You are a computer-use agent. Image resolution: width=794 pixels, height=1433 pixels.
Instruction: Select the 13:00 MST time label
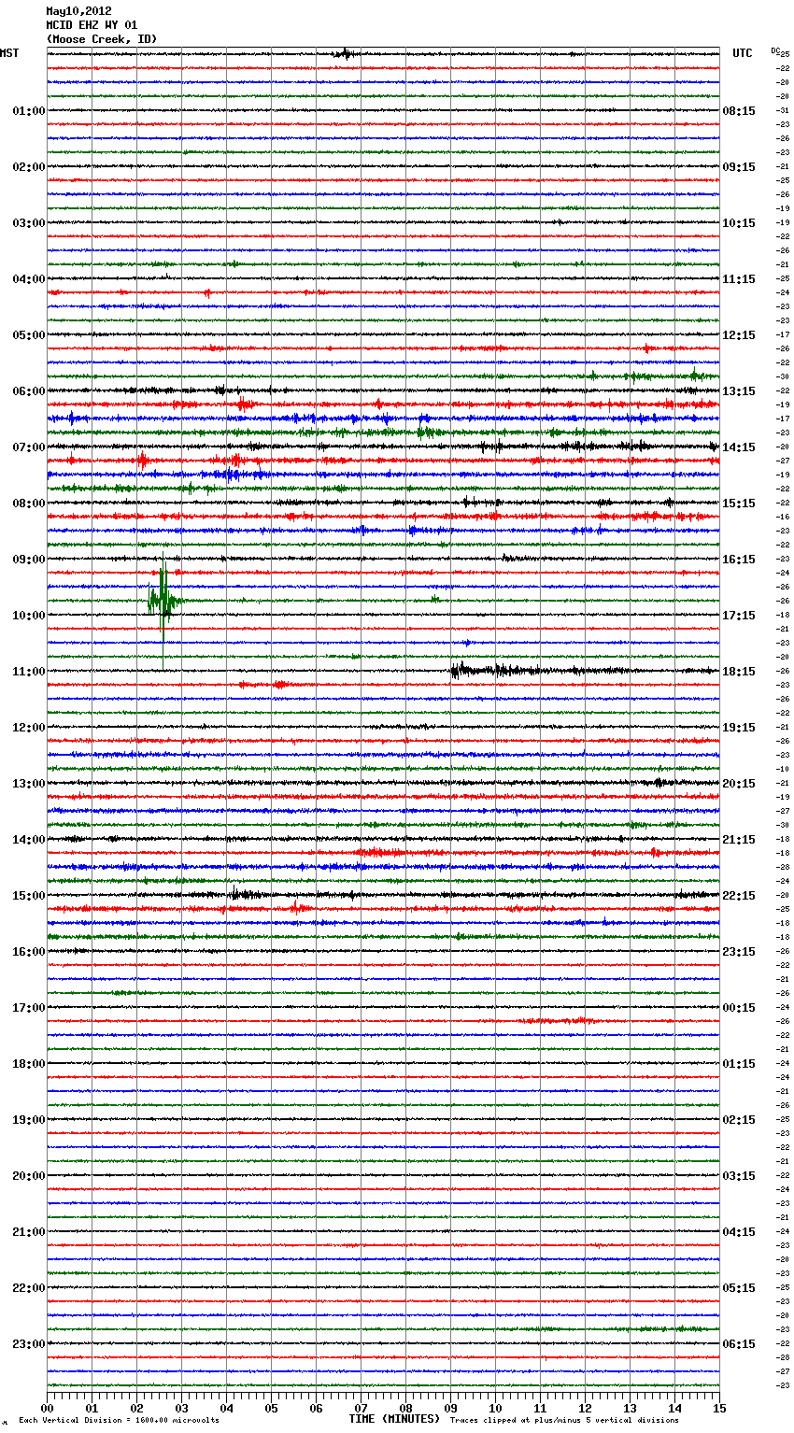coord(29,784)
